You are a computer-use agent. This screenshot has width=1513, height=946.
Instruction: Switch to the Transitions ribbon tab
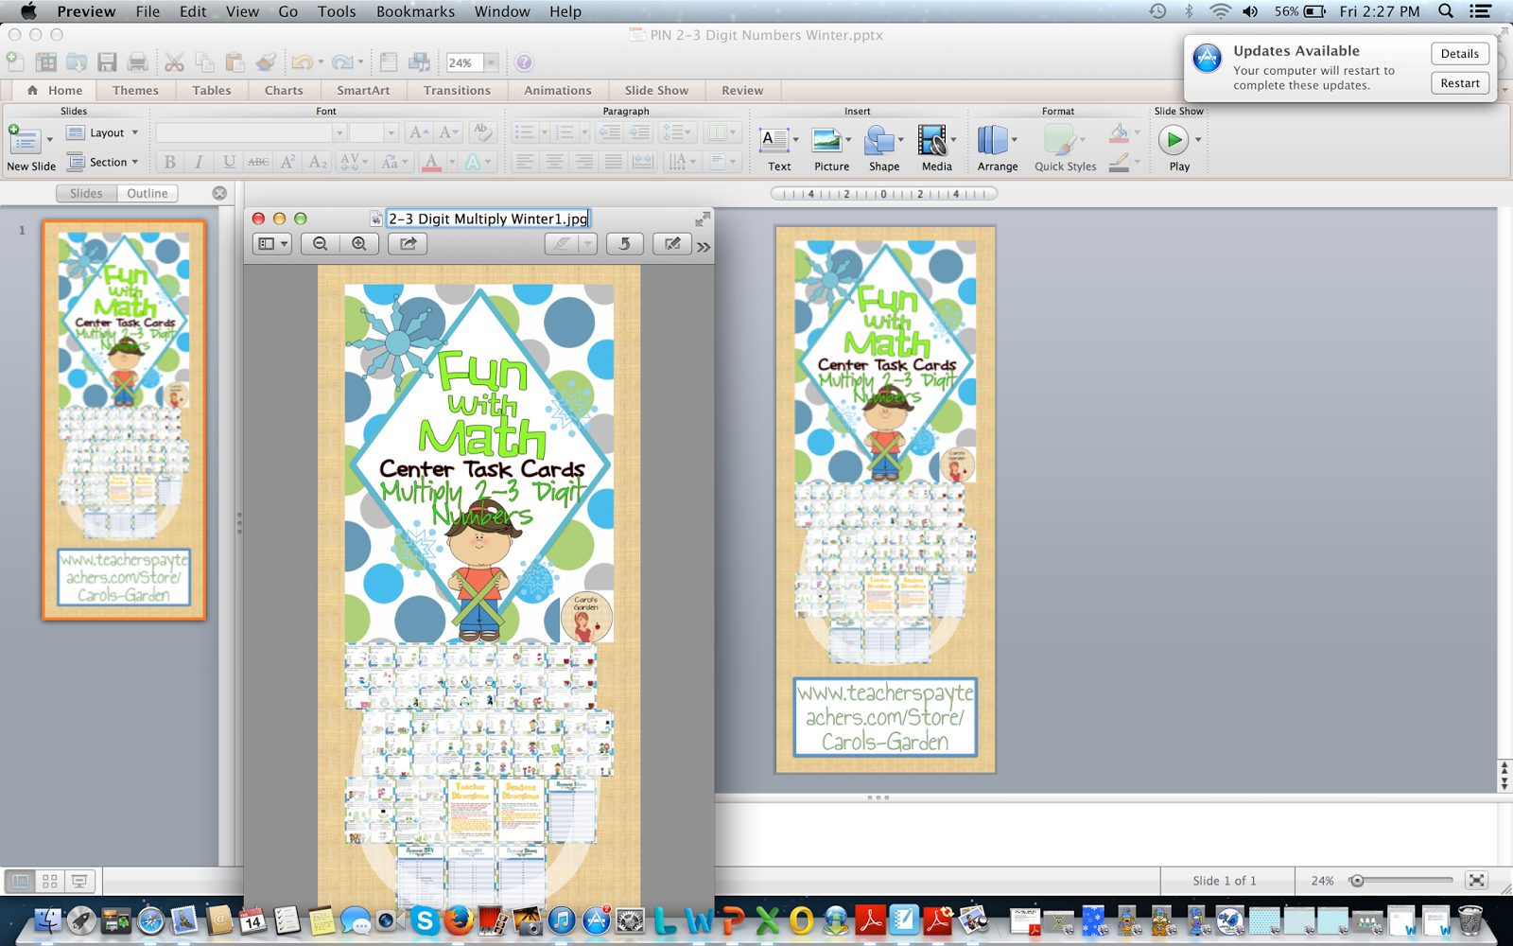pos(457,90)
